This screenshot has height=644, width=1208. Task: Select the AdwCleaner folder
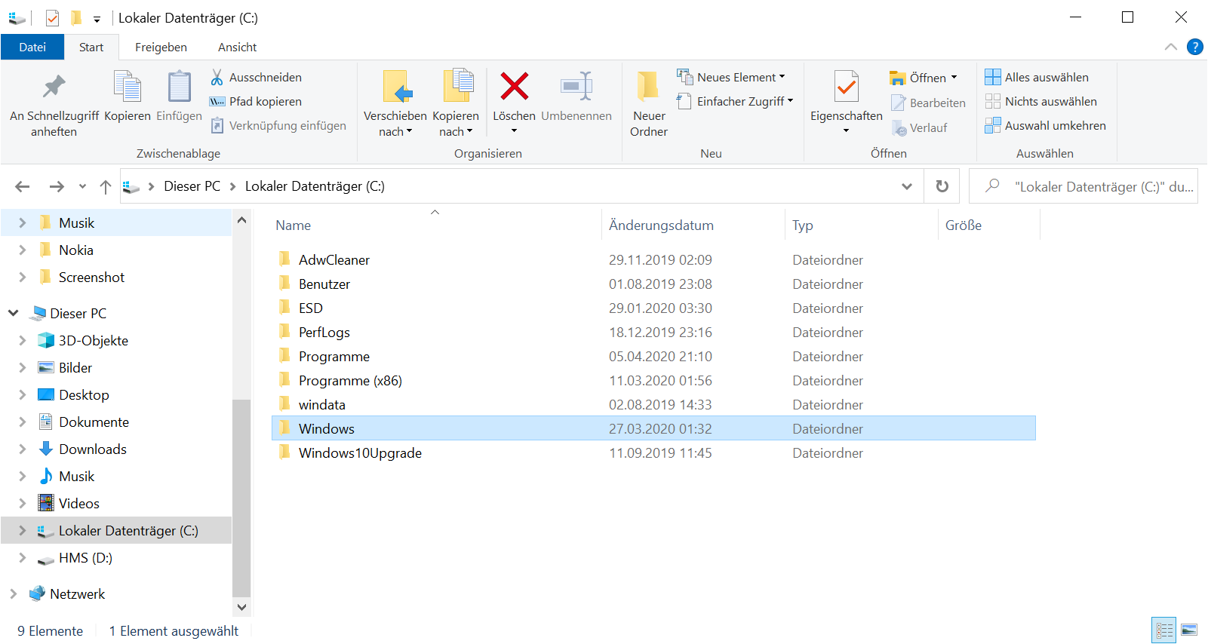click(x=334, y=259)
